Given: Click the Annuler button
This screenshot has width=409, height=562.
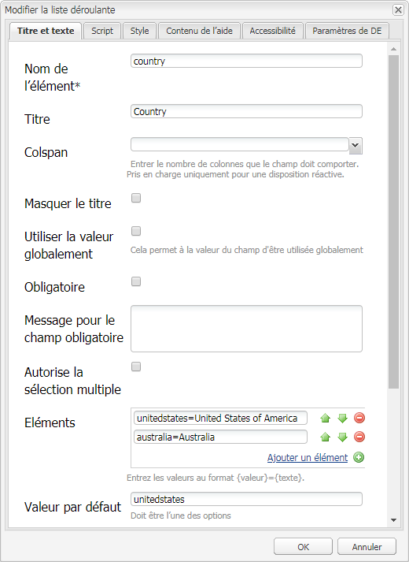Looking at the screenshot, I should tap(367, 546).
